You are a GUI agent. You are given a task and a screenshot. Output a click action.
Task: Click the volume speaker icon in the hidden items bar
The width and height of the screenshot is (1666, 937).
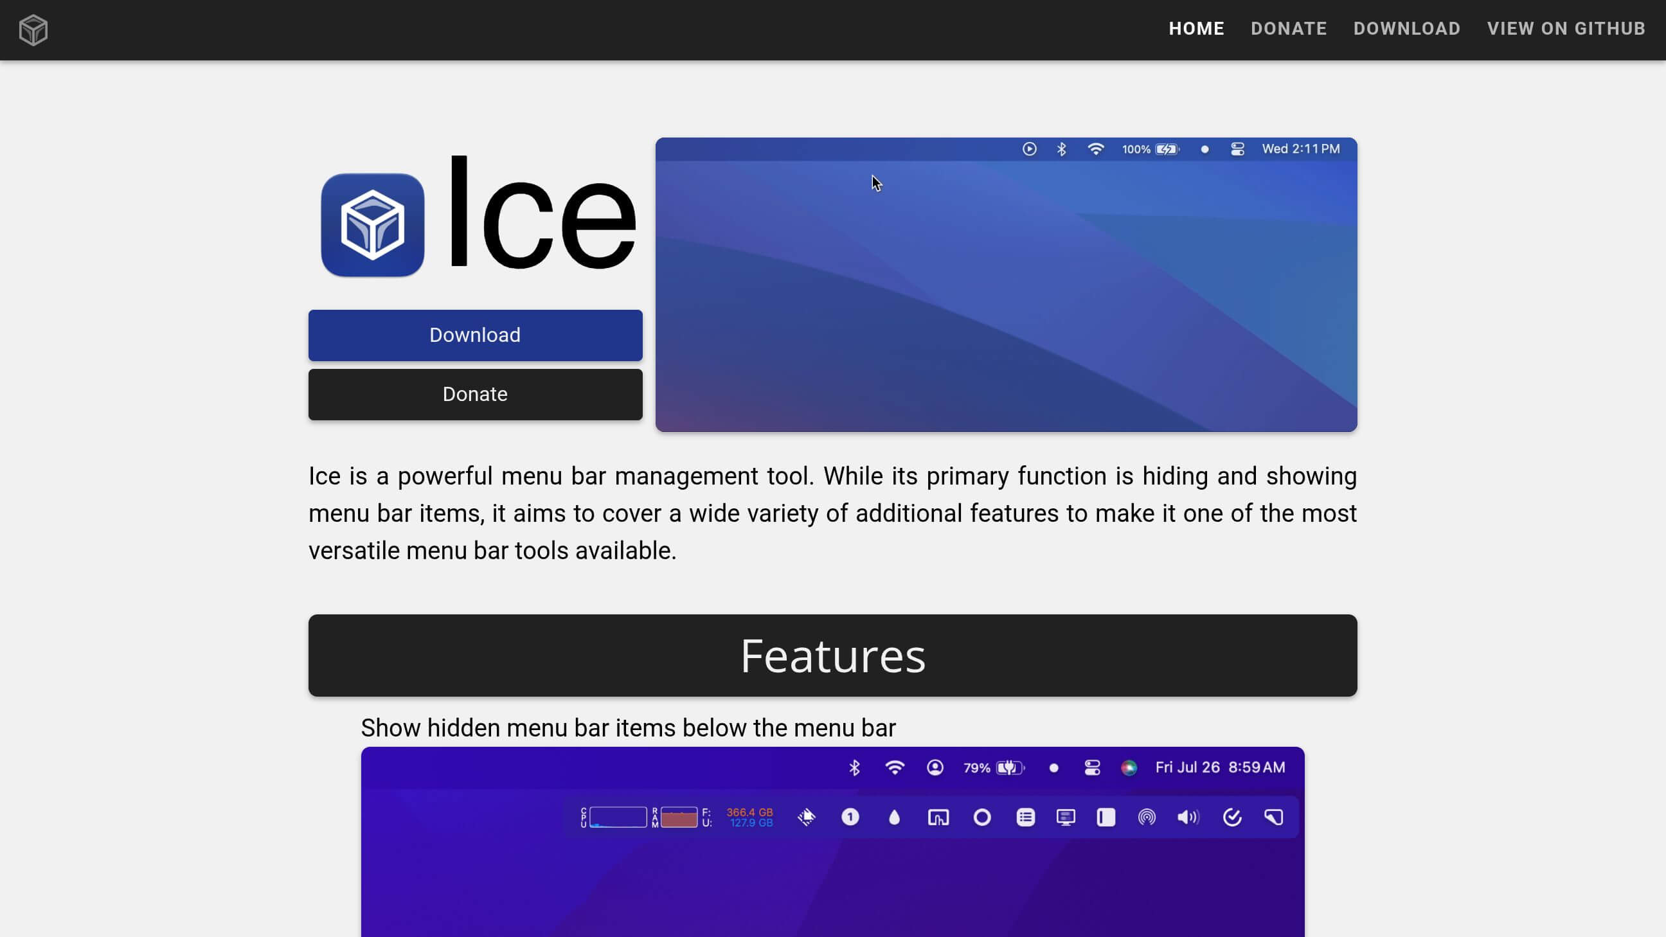tap(1188, 817)
